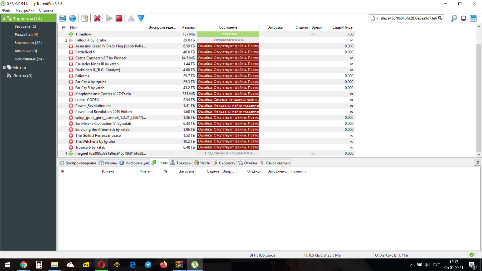Click the Find Content magnifier toolbar icon
Image resolution: width=482 pixels, height=271 pixels.
pyautogui.click(x=454, y=18)
